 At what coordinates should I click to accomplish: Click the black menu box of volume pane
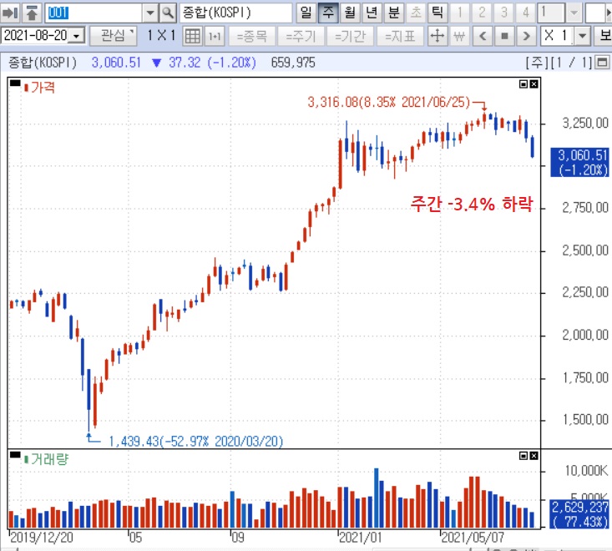15,454
